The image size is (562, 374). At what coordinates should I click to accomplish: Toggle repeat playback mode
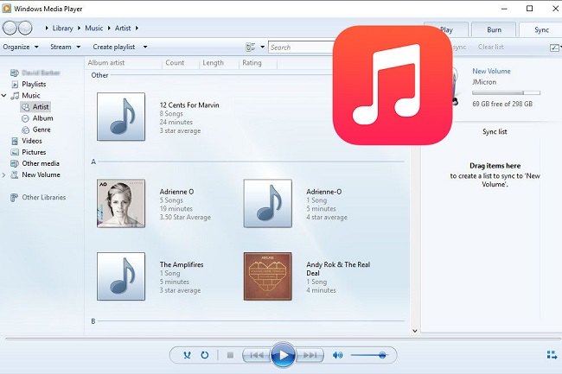point(205,355)
